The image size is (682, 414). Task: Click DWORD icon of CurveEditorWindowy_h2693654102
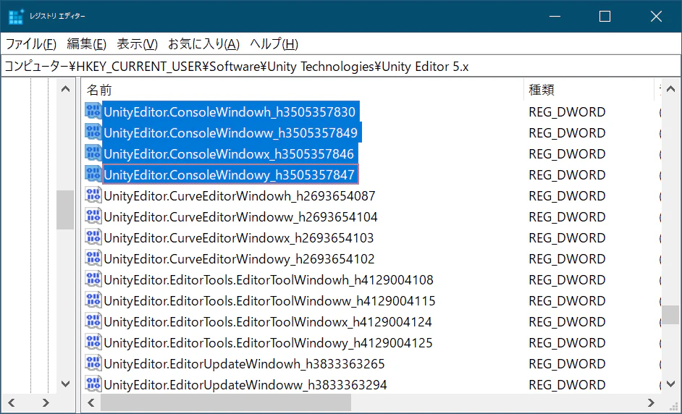pyautogui.click(x=93, y=258)
